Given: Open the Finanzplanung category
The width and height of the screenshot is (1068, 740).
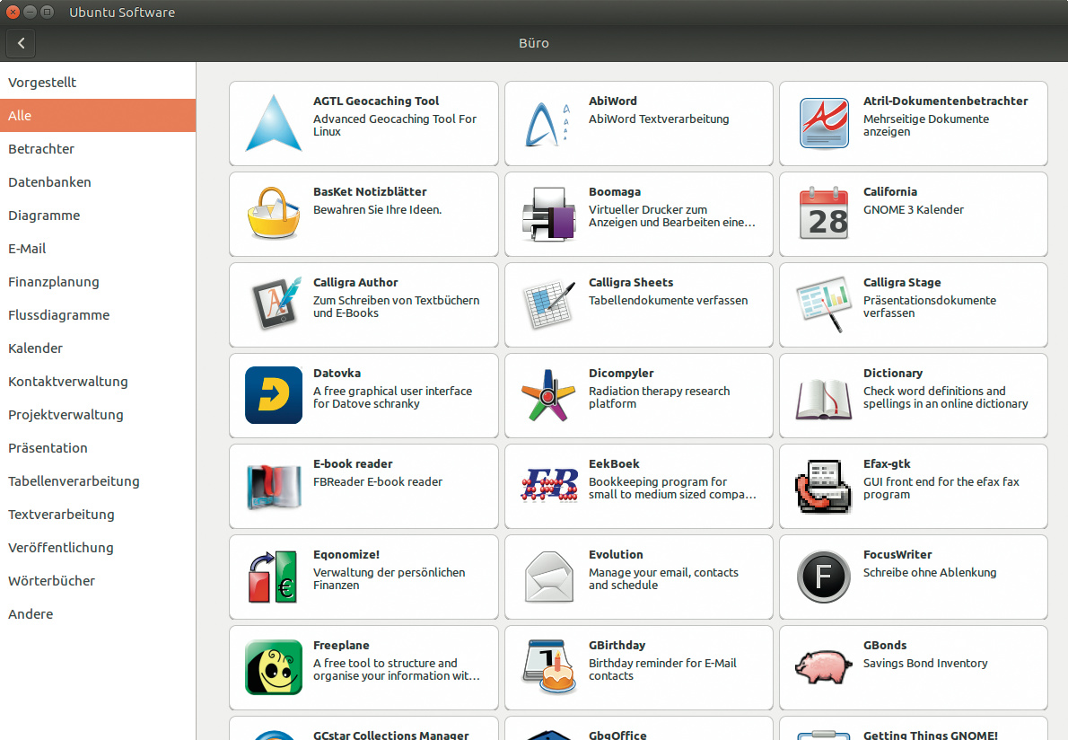Looking at the screenshot, I should click(x=54, y=282).
